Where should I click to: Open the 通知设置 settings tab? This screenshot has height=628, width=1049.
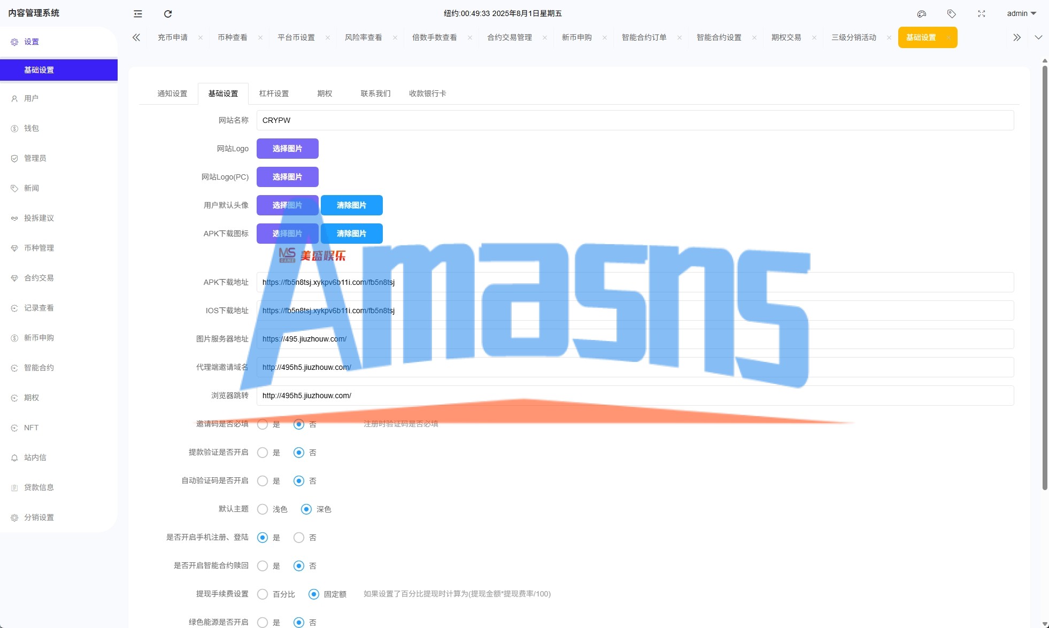tap(172, 94)
